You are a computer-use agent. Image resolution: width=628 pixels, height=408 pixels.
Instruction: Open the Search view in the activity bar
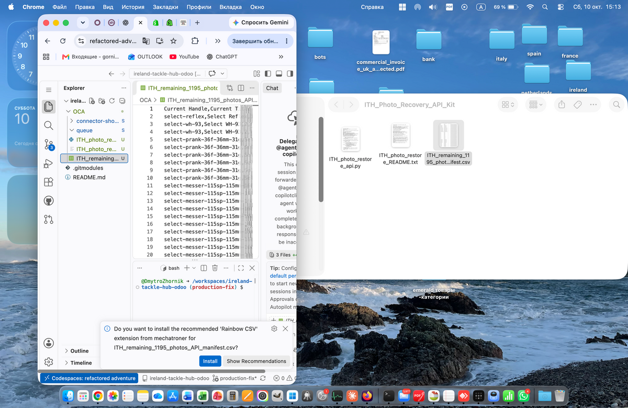(x=49, y=125)
